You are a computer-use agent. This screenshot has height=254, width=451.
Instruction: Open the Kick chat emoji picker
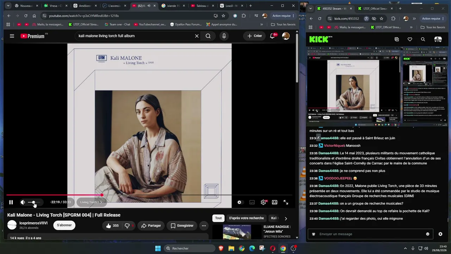[428, 234]
